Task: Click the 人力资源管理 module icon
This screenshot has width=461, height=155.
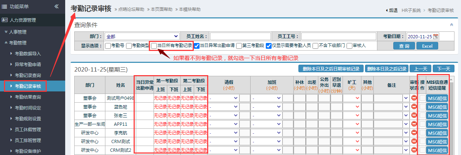Action: point(5,20)
